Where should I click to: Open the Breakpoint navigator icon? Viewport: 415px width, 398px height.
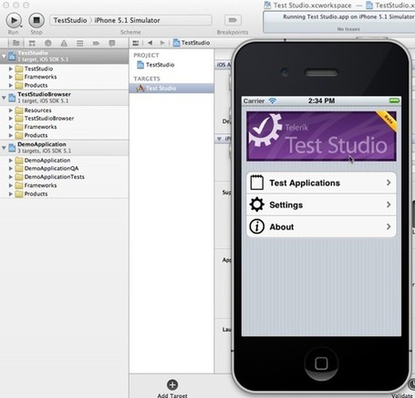tap(96, 43)
